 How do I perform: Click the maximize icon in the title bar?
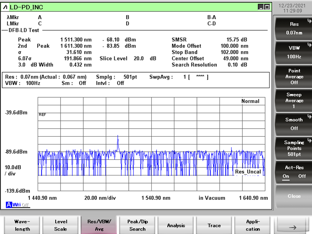click(267, 7)
